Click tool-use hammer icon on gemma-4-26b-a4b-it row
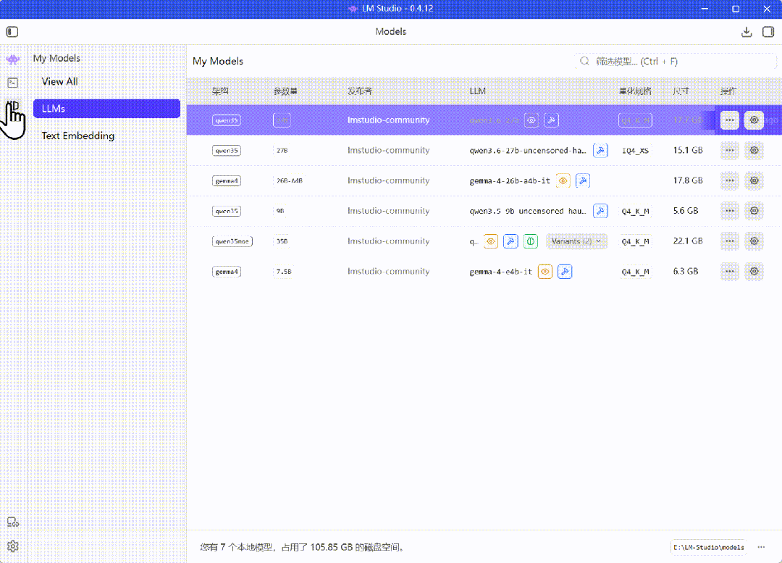This screenshot has width=782, height=563. tap(582, 180)
